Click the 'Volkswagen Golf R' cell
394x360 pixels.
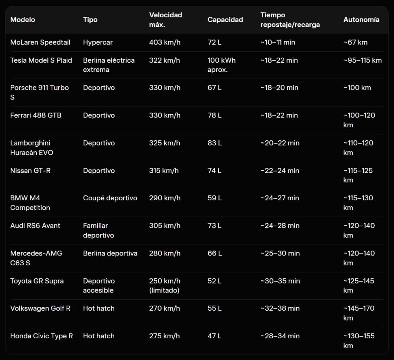(40, 308)
